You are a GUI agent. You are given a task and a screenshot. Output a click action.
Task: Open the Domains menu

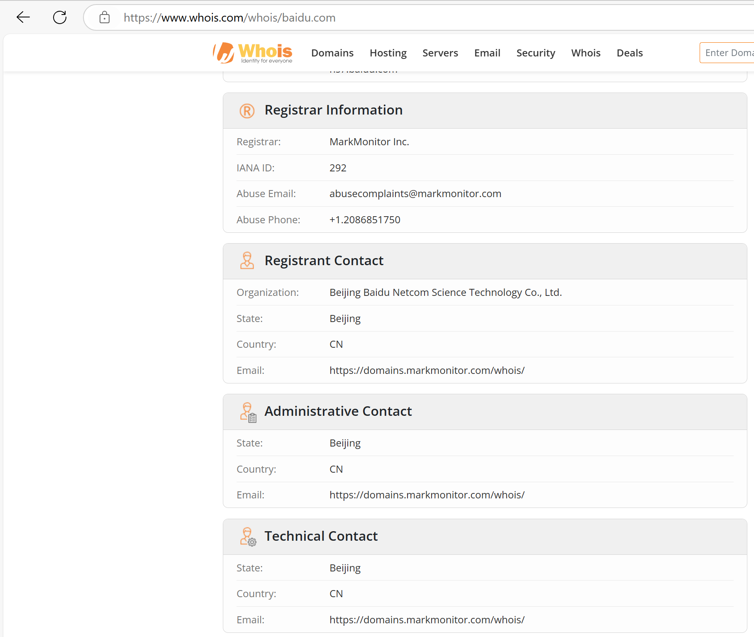pyautogui.click(x=332, y=53)
